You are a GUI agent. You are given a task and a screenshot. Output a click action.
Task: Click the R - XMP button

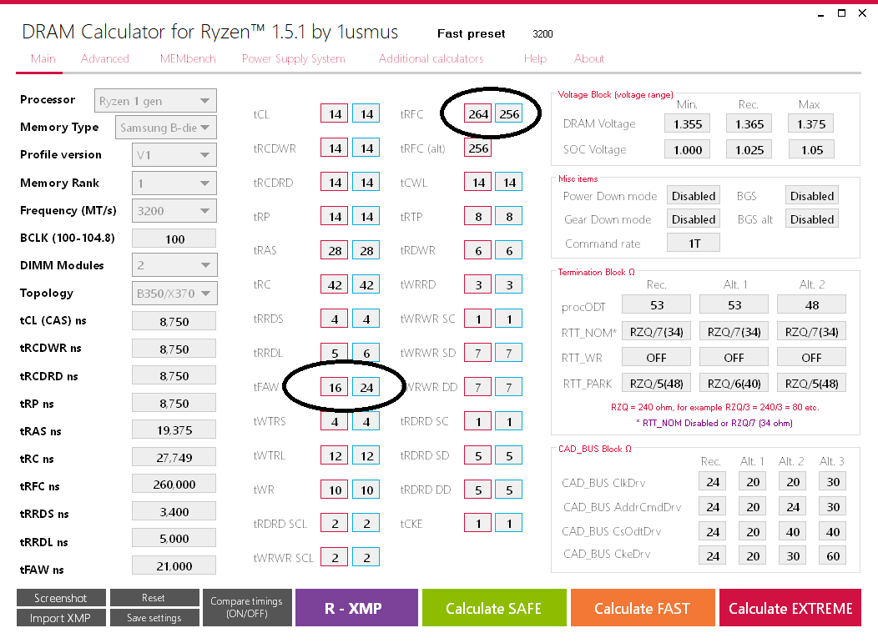pos(356,607)
